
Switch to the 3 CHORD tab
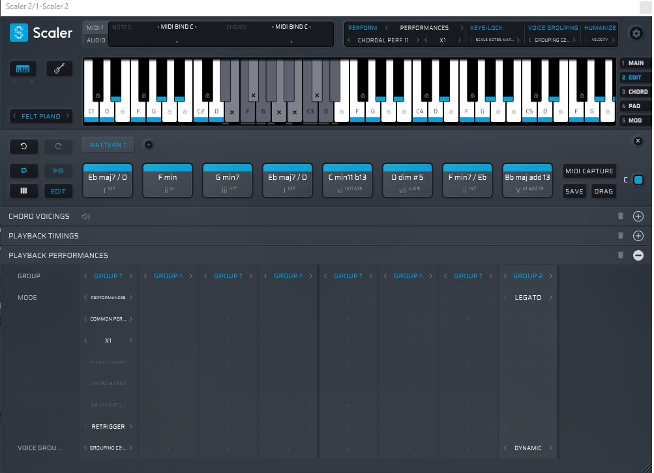coord(634,92)
